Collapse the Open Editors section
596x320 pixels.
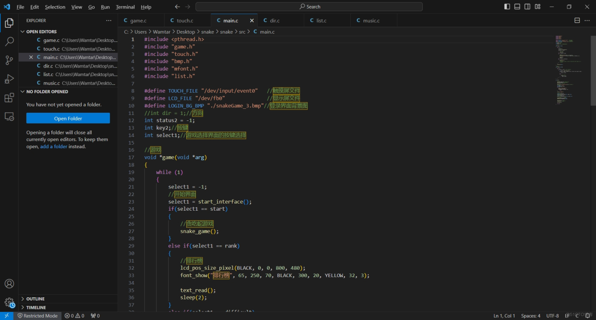41,32
